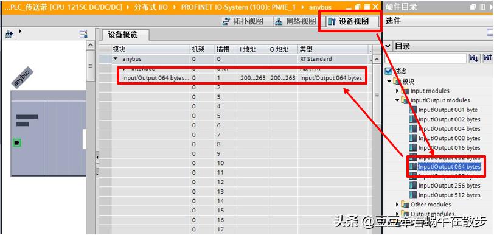494x235 pixels.
Task: Click the vertical scrollbar thumb of graphic view
Action: tap(91, 66)
